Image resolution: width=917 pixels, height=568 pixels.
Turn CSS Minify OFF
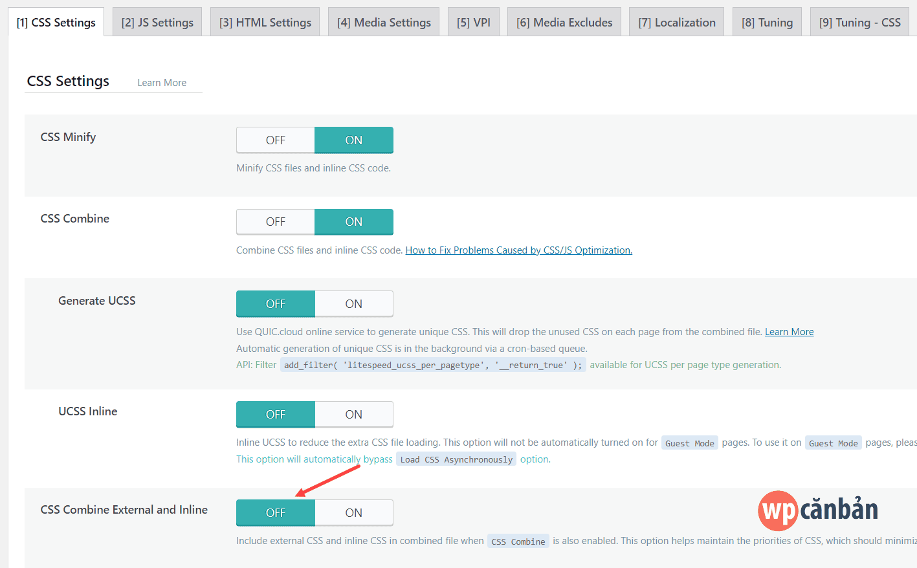pos(276,140)
